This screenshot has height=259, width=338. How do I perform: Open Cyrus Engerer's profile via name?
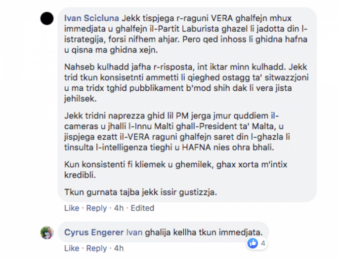(94, 232)
